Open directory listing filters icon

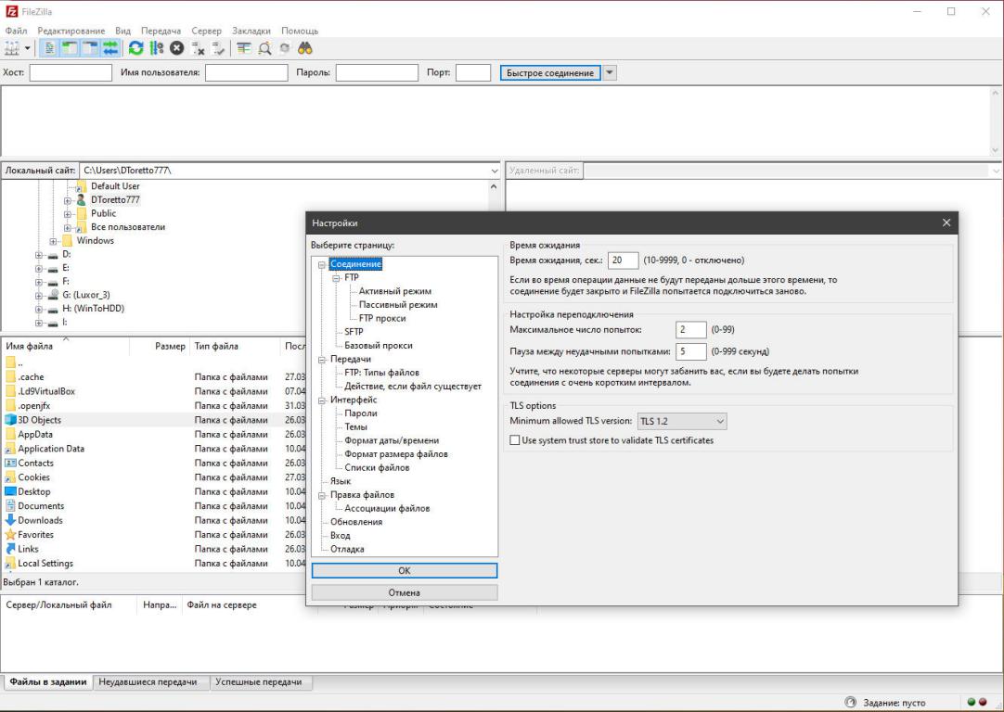(x=244, y=48)
